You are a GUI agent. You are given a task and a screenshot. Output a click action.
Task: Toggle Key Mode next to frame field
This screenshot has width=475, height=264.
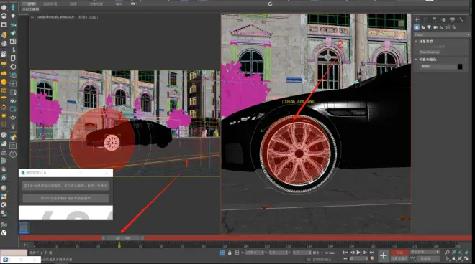pyautogui.click(x=345, y=258)
